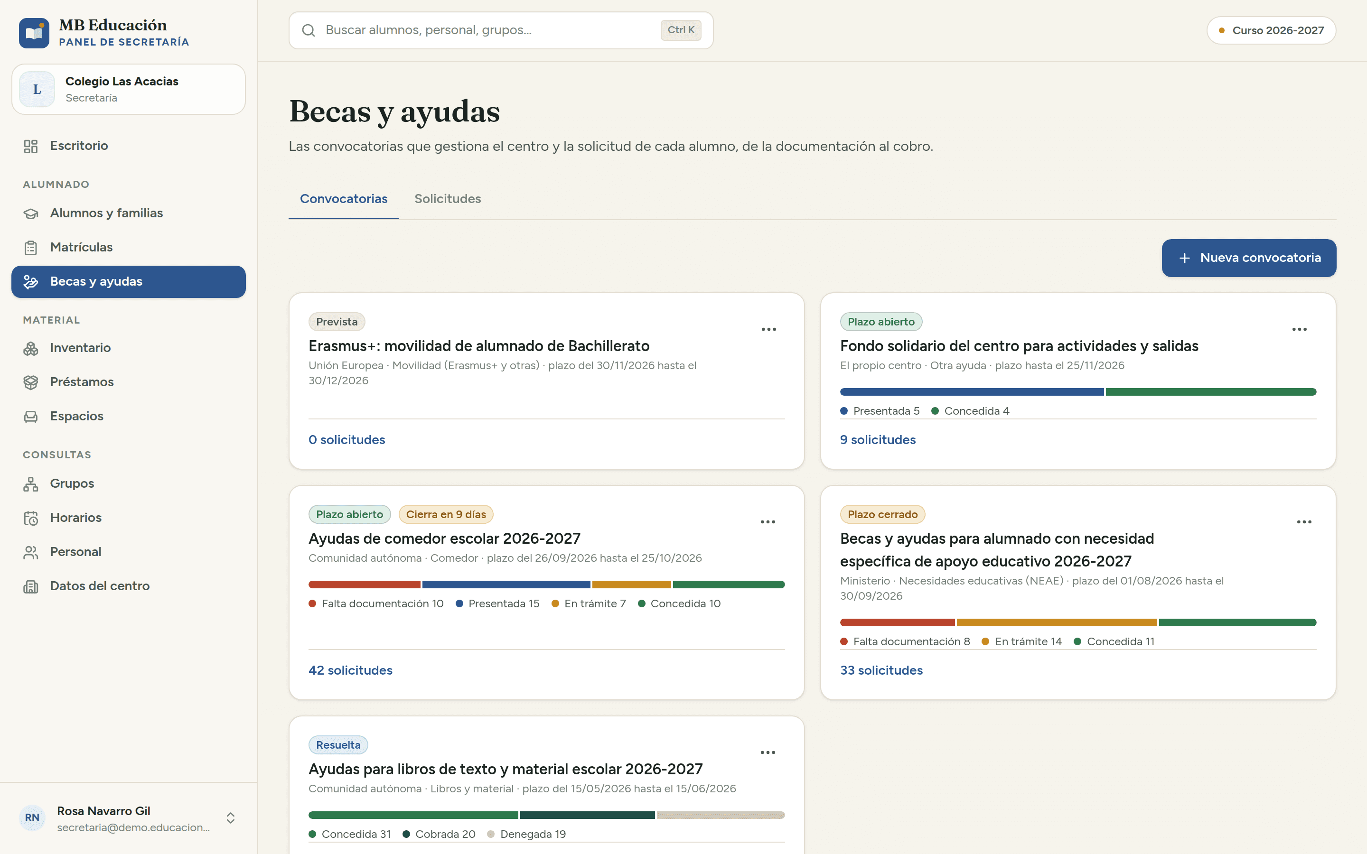The image size is (1367, 854).
Task: Click the Ctrl K shortcut badge
Action: [x=681, y=30]
